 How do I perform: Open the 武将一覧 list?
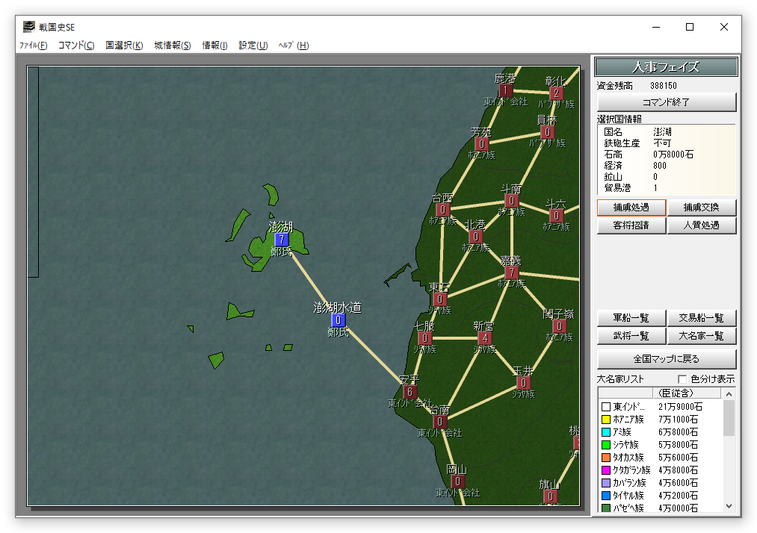pos(631,336)
